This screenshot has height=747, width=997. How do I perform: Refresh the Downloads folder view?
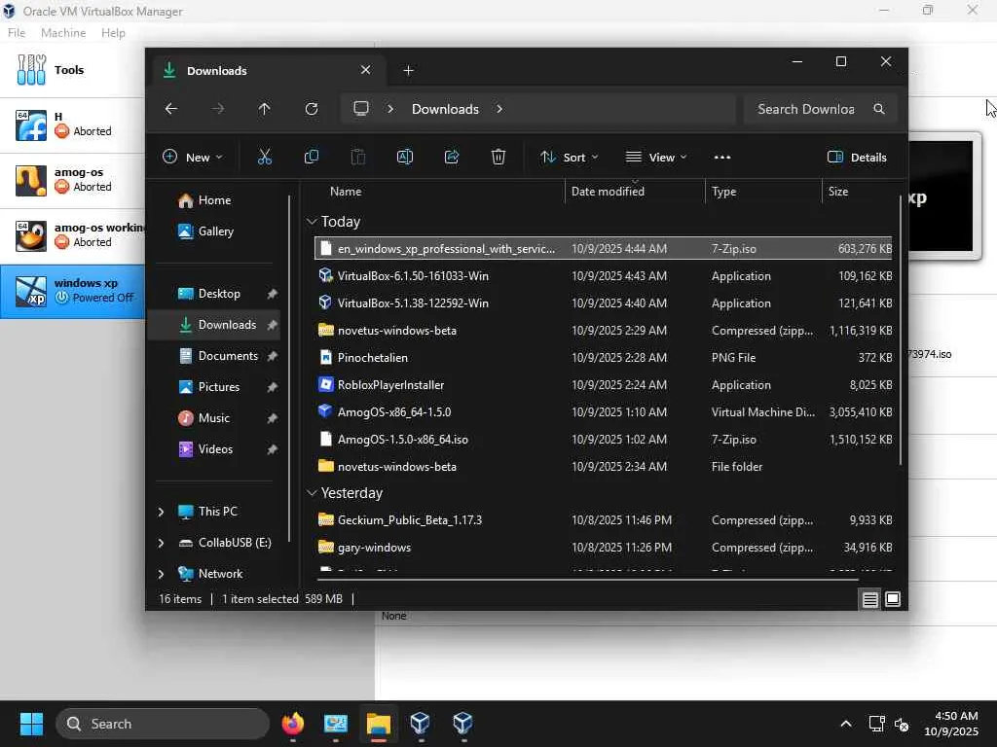(x=312, y=109)
